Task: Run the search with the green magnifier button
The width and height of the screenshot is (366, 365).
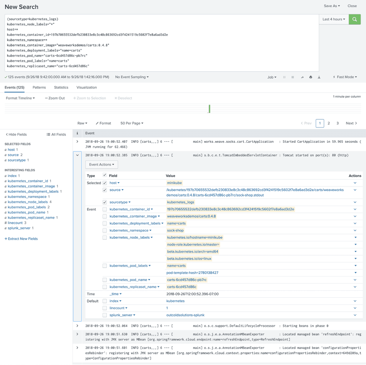Action: tap(355, 19)
